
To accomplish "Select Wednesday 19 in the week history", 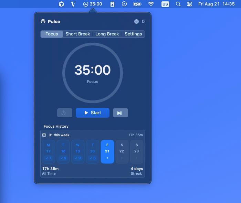I will tap(78, 151).
